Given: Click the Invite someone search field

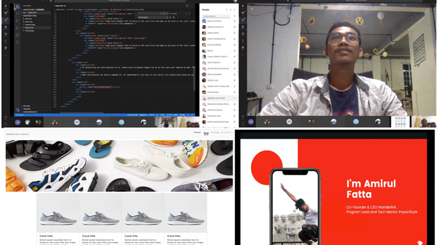Looking at the screenshot, I should pos(216,16).
